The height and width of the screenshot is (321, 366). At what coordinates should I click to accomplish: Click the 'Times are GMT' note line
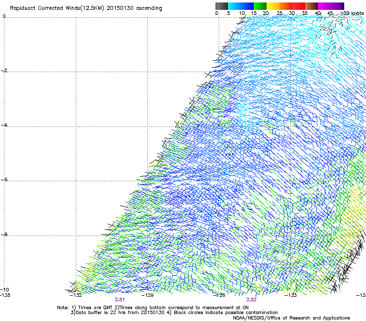pos(153,308)
